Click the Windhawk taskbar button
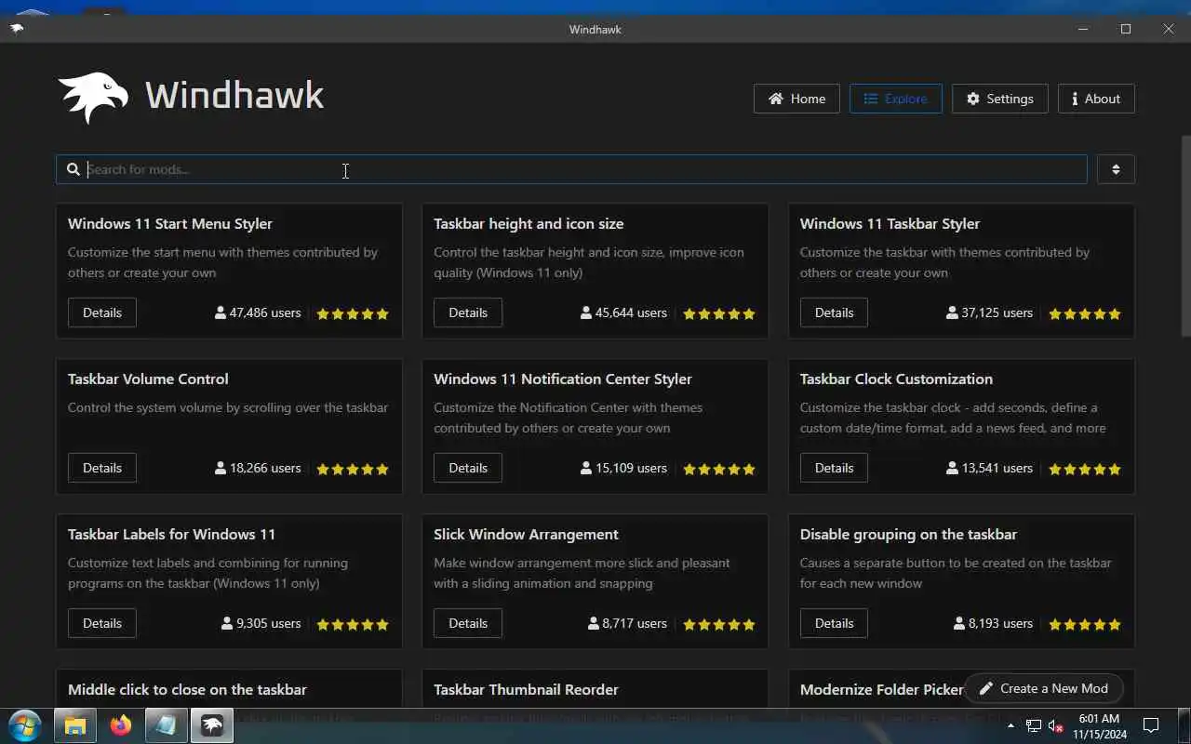 (212, 725)
